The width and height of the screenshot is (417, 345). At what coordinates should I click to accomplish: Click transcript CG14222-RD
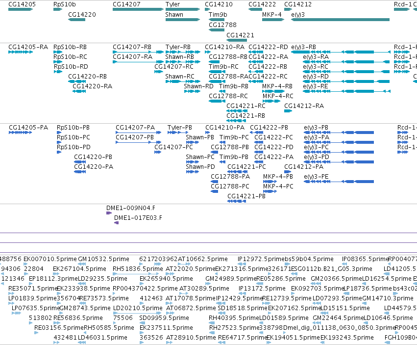[x=268, y=47]
